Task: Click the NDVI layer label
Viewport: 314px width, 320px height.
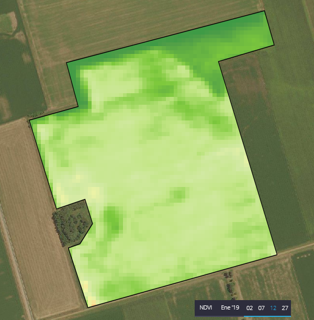Action: pyautogui.click(x=206, y=307)
